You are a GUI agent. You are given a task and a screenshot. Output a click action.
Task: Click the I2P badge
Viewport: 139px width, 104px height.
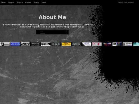pyautogui.click(x=117, y=44)
